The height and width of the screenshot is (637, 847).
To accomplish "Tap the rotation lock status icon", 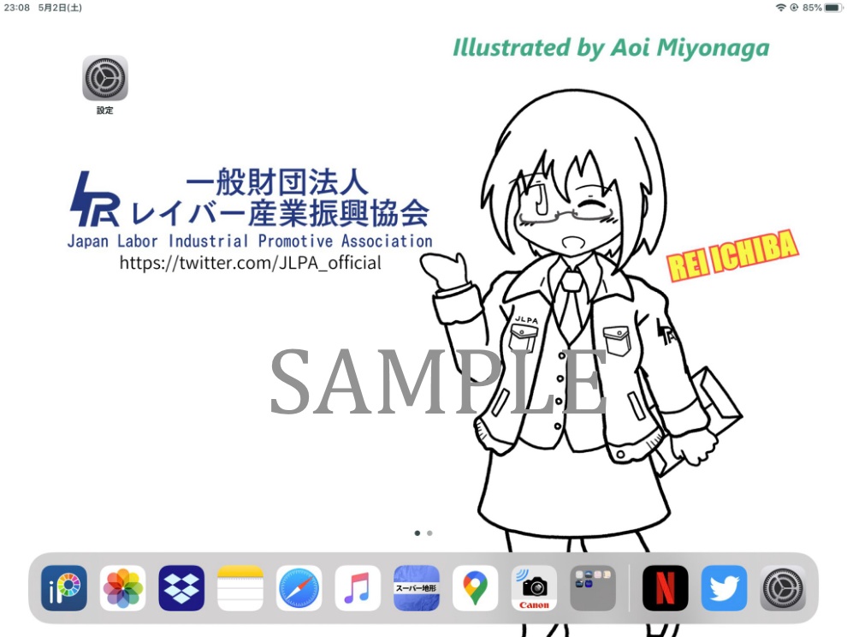I will pyautogui.click(x=794, y=8).
